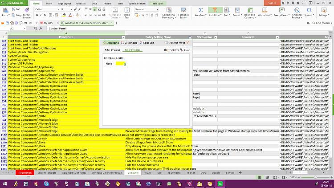Open a new document tab with plus
This screenshot has height=188, width=334.
click(116, 23)
